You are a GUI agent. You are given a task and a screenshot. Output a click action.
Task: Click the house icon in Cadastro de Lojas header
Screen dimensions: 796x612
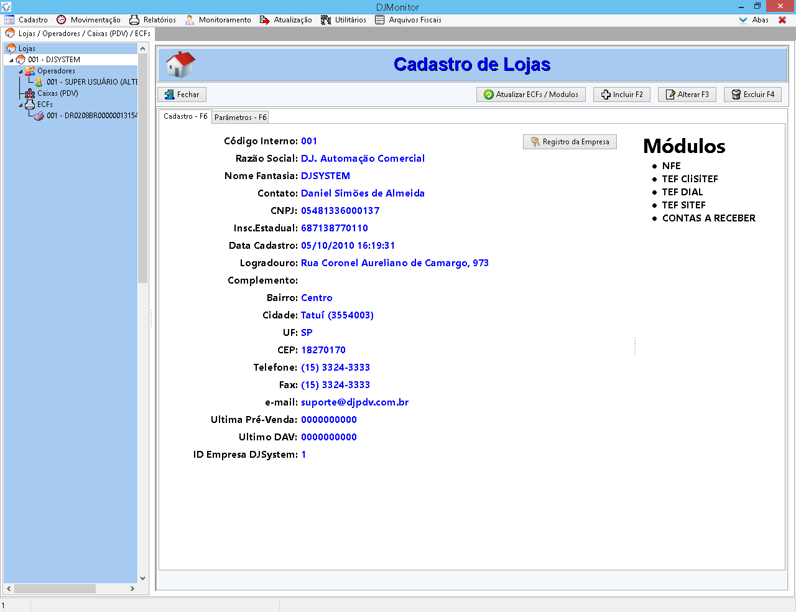pyautogui.click(x=180, y=65)
